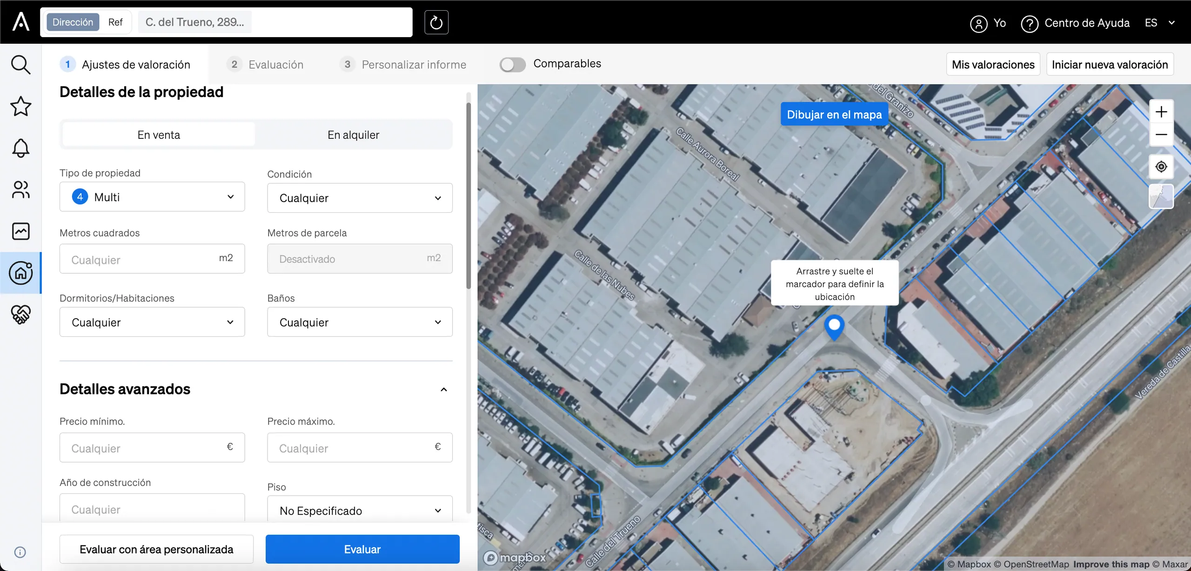1191x571 pixels.
Task: Open market trends chart icon
Action: tap(20, 231)
